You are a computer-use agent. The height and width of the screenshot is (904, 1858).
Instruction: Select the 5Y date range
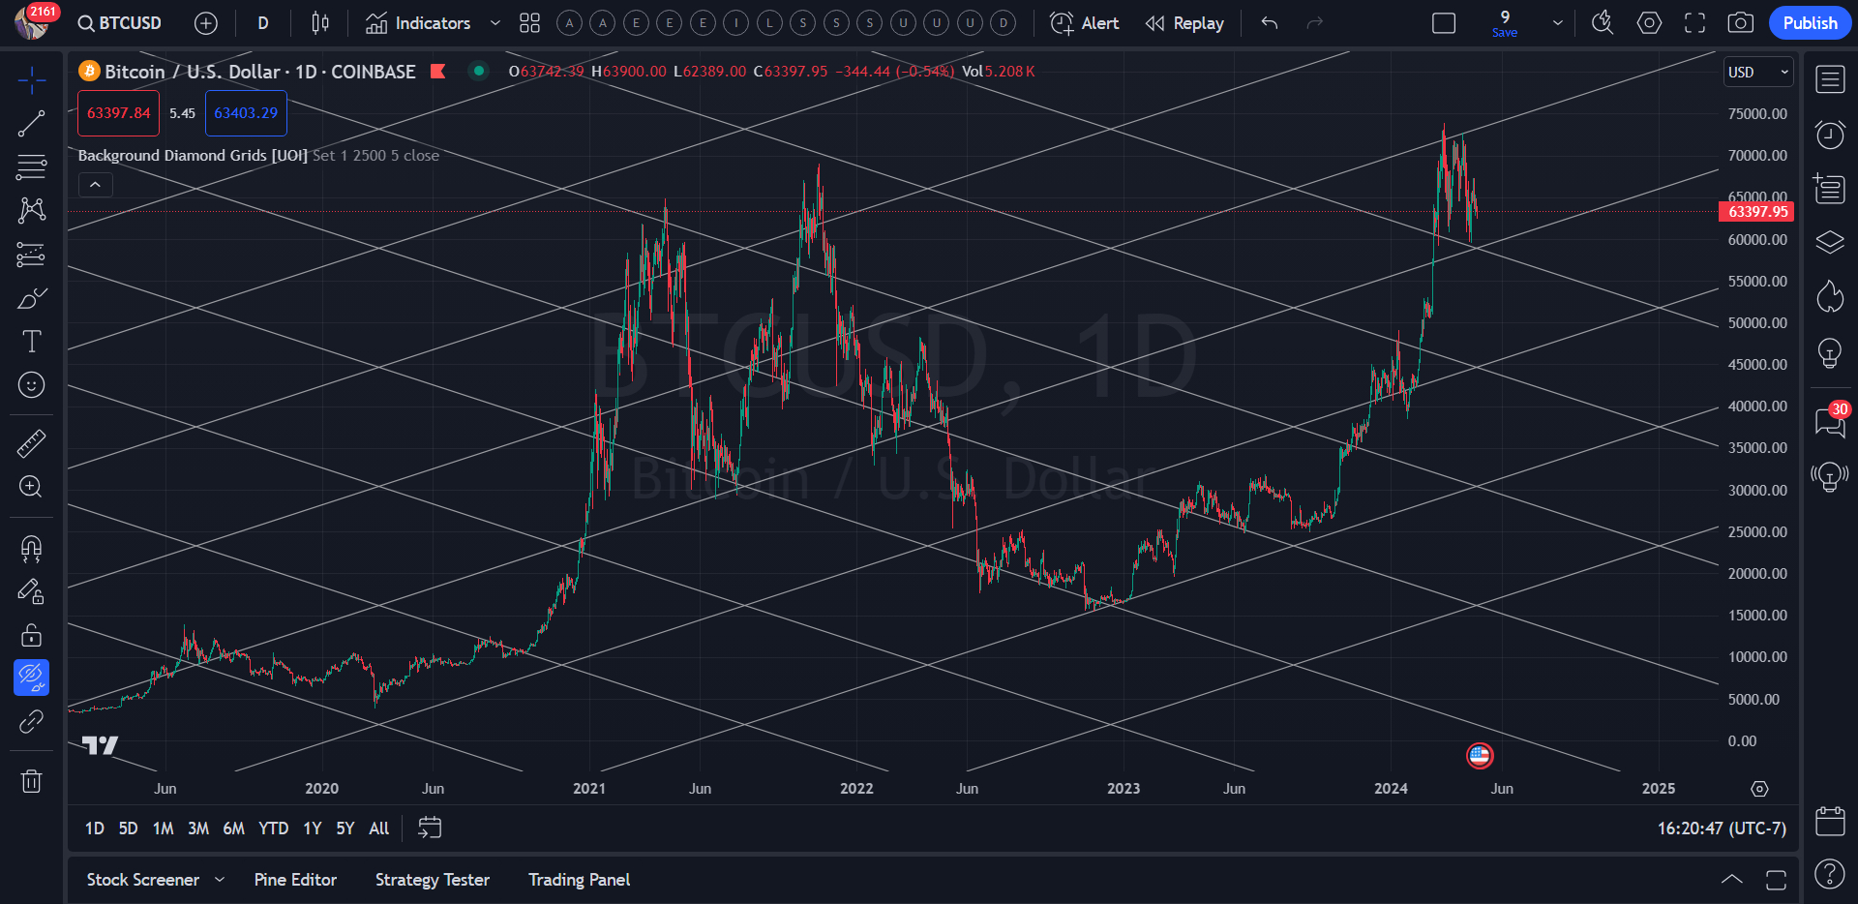tap(345, 829)
